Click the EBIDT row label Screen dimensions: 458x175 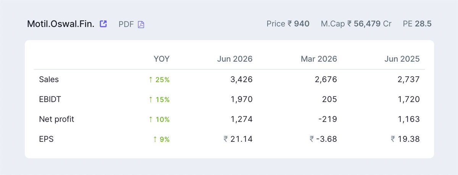(x=50, y=99)
